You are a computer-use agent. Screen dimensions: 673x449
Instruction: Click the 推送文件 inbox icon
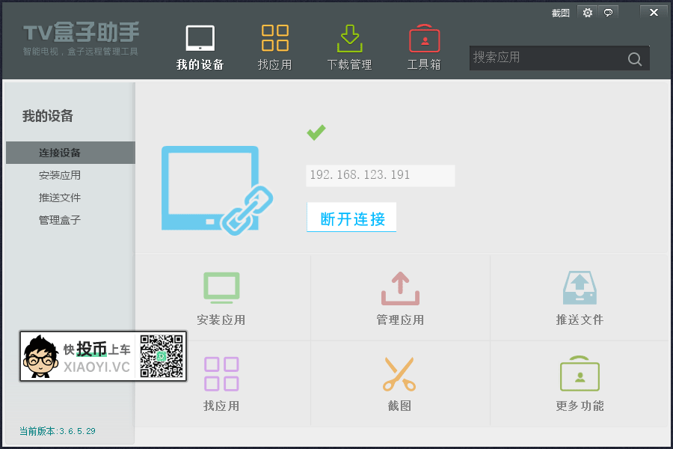click(x=580, y=288)
